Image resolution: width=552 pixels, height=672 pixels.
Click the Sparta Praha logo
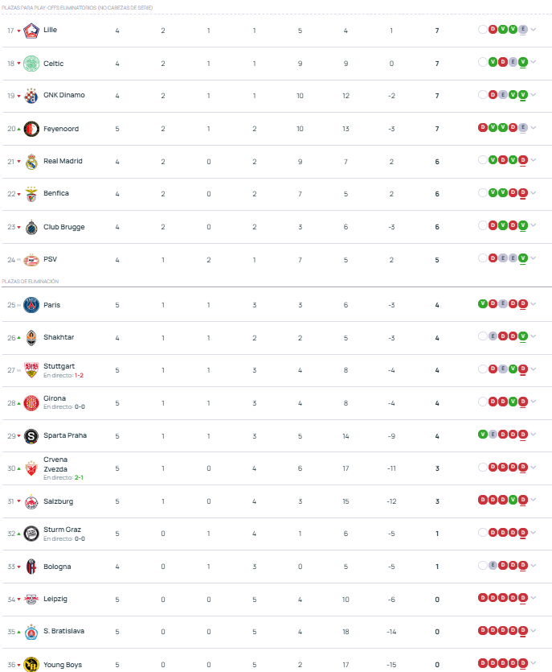(x=31, y=436)
